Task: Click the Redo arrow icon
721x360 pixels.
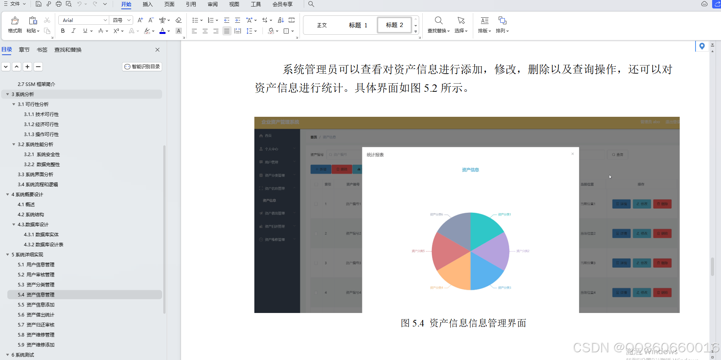Action: pyautogui.click(x=95, y=4)
